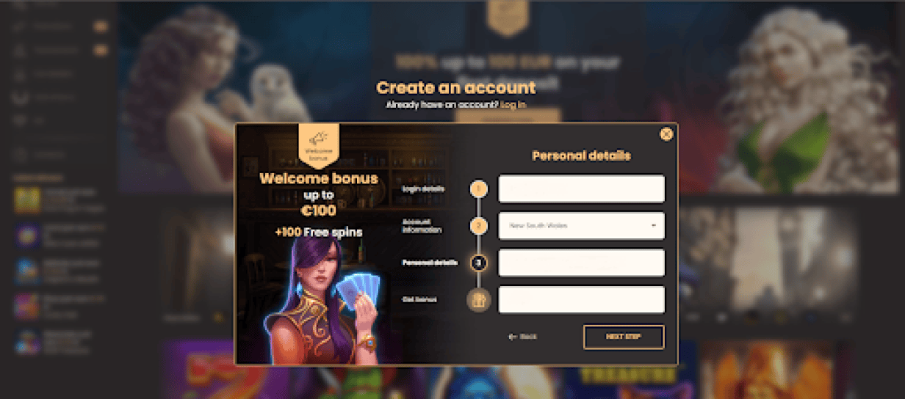Viewport: 905px width, 399px height.
Task: Open the New South Wales state dropdown
Action: click(581, 226)
